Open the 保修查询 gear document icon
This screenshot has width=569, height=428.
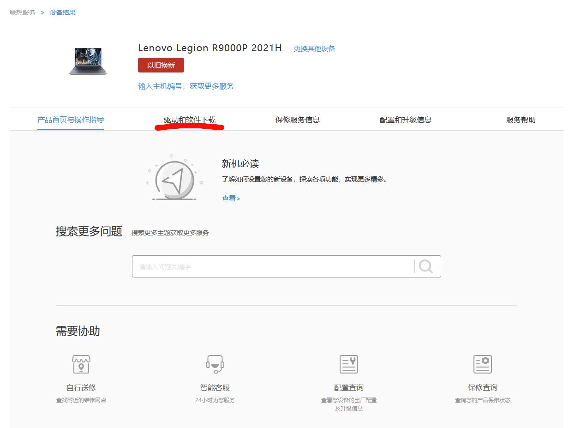(x=483, y=364)
